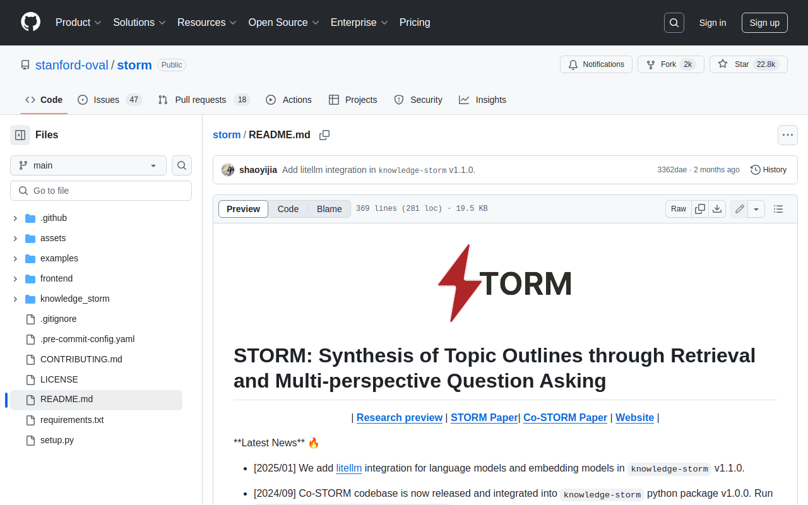This screenshot has height=505, width=808.
Task: Open the outline list icon
Action: point(778,209)
